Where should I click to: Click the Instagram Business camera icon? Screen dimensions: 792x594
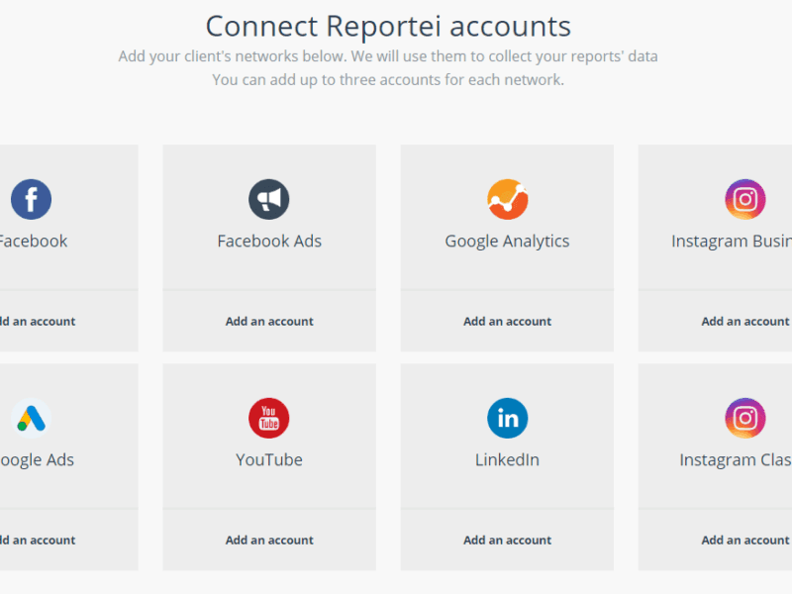pos(745,199)
